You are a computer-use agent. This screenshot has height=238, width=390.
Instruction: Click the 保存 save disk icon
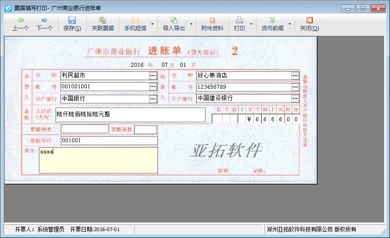(x=72, y=21)
